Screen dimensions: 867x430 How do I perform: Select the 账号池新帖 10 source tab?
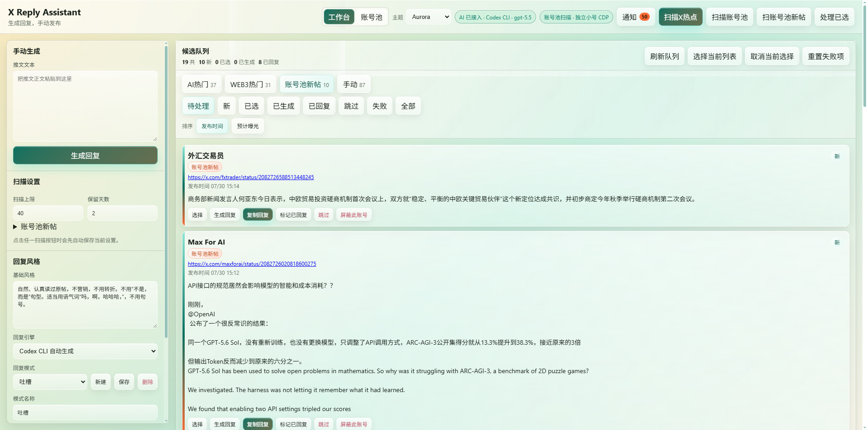click(307, 84)
